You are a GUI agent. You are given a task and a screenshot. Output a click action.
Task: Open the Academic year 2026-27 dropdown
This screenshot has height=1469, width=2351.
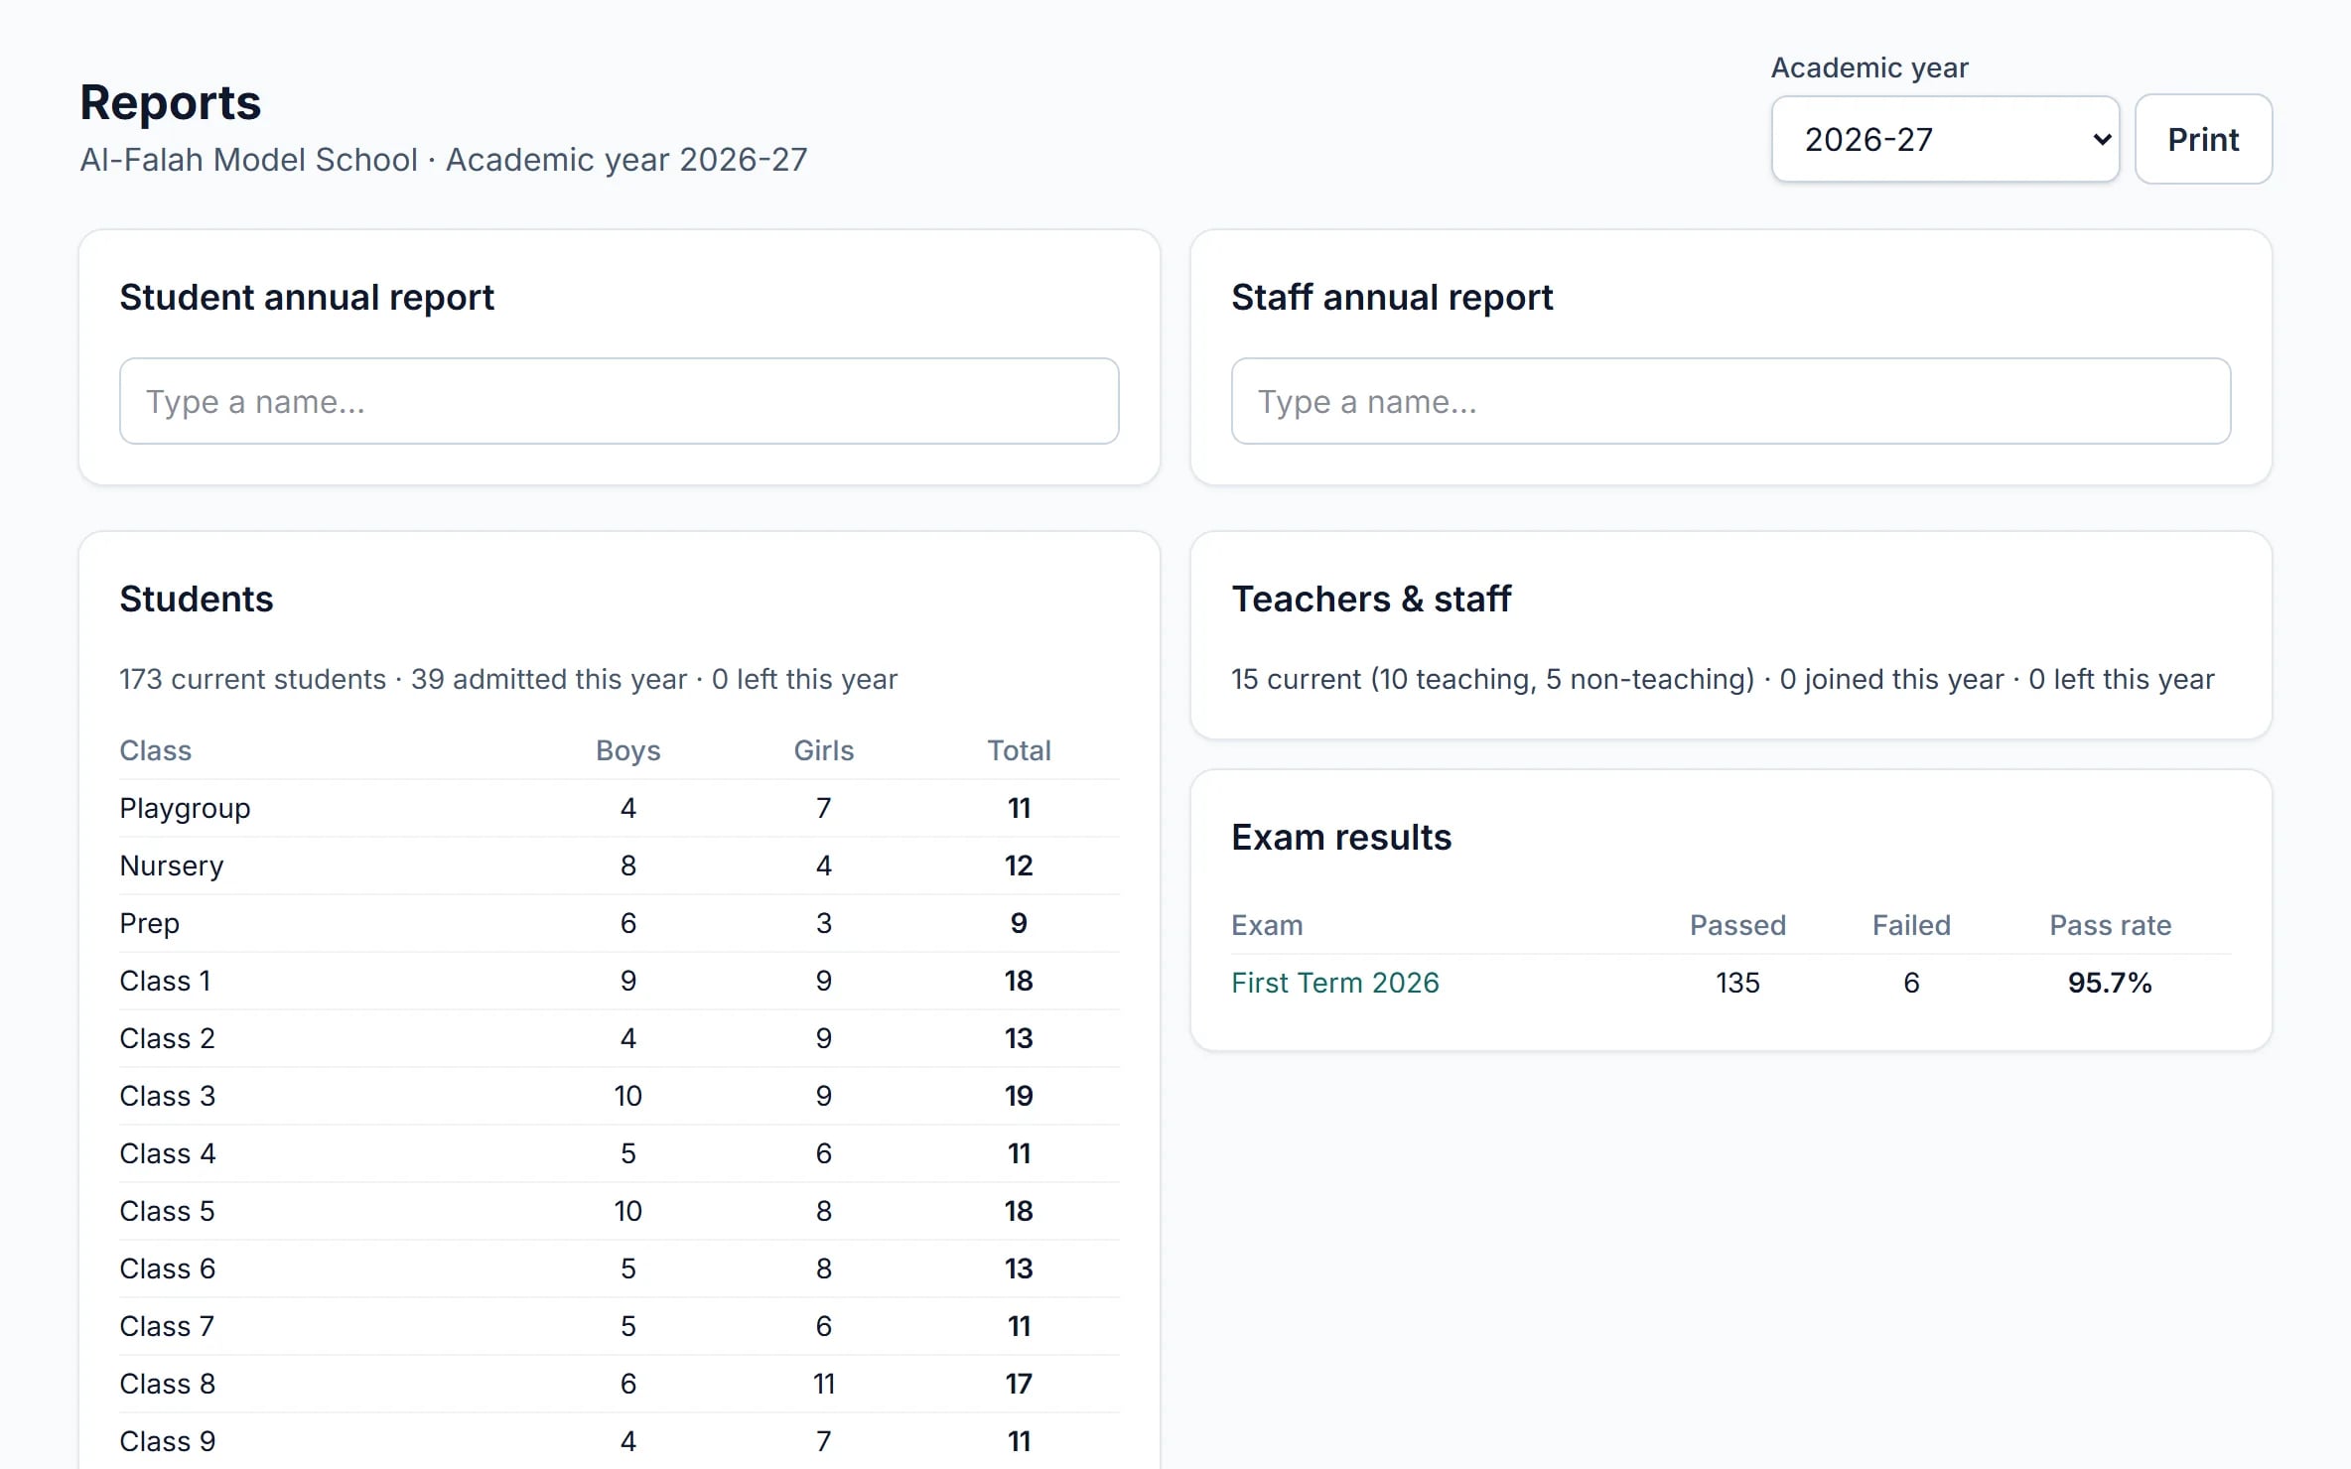click(x=1945, y=139)
